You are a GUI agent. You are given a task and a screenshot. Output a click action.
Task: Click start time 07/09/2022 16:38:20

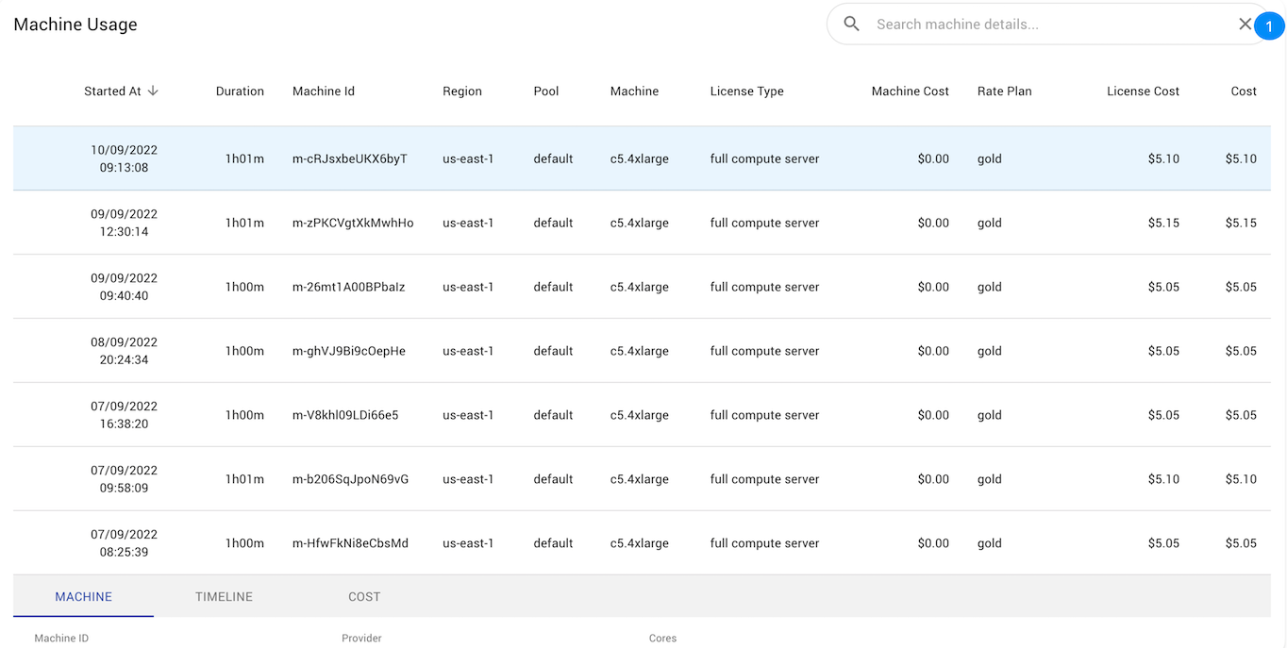coord(125,416)
